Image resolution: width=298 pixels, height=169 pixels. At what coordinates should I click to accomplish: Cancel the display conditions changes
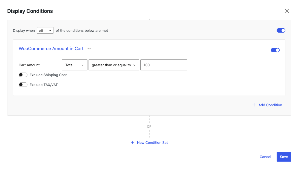pos(265,157)
